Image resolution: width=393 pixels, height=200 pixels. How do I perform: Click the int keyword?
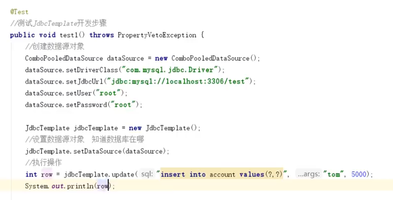[31, 174]
